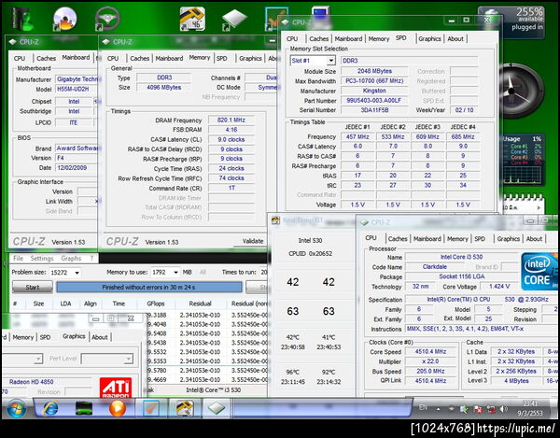Screen dimensions: 560x438
Task: Click Part Number 99U5403-003.A00LF
Action: [374, 101]
